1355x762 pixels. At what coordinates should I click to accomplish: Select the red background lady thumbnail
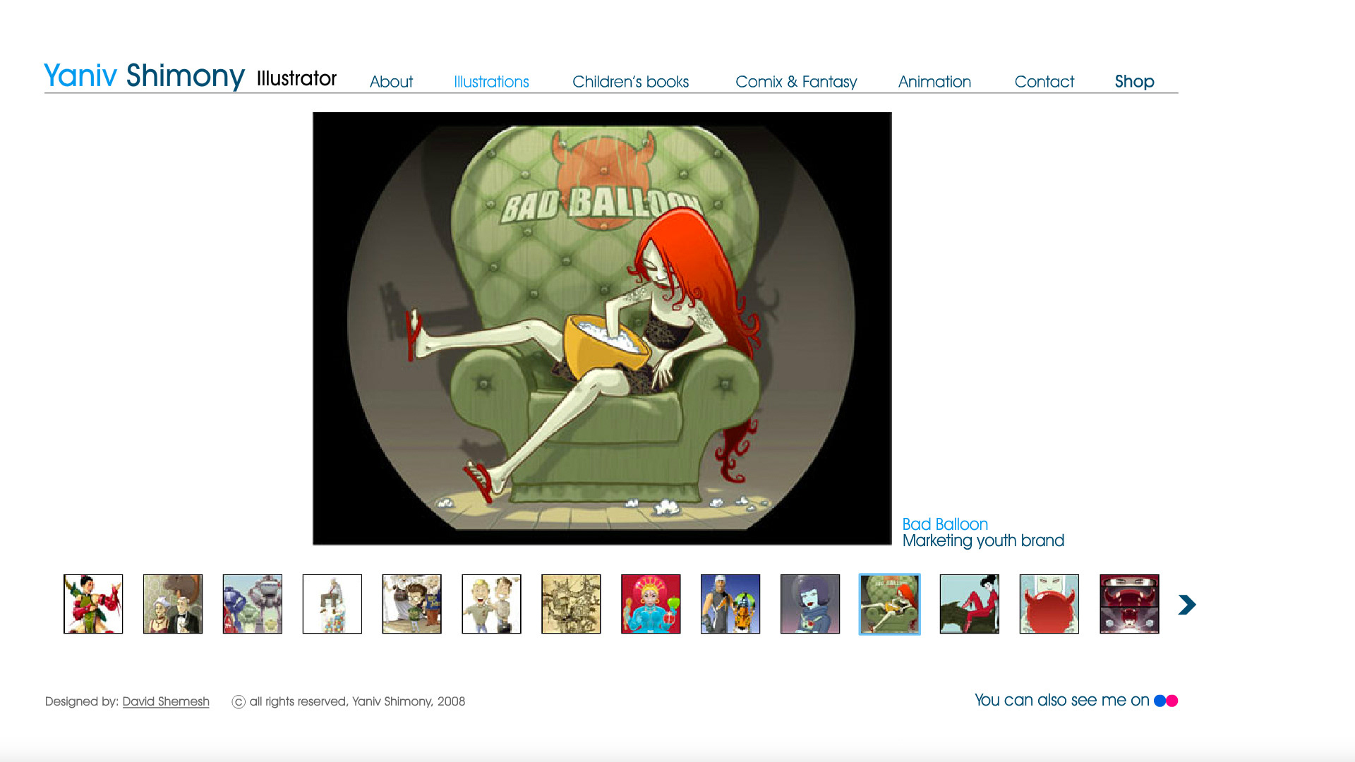pos(651,604)
